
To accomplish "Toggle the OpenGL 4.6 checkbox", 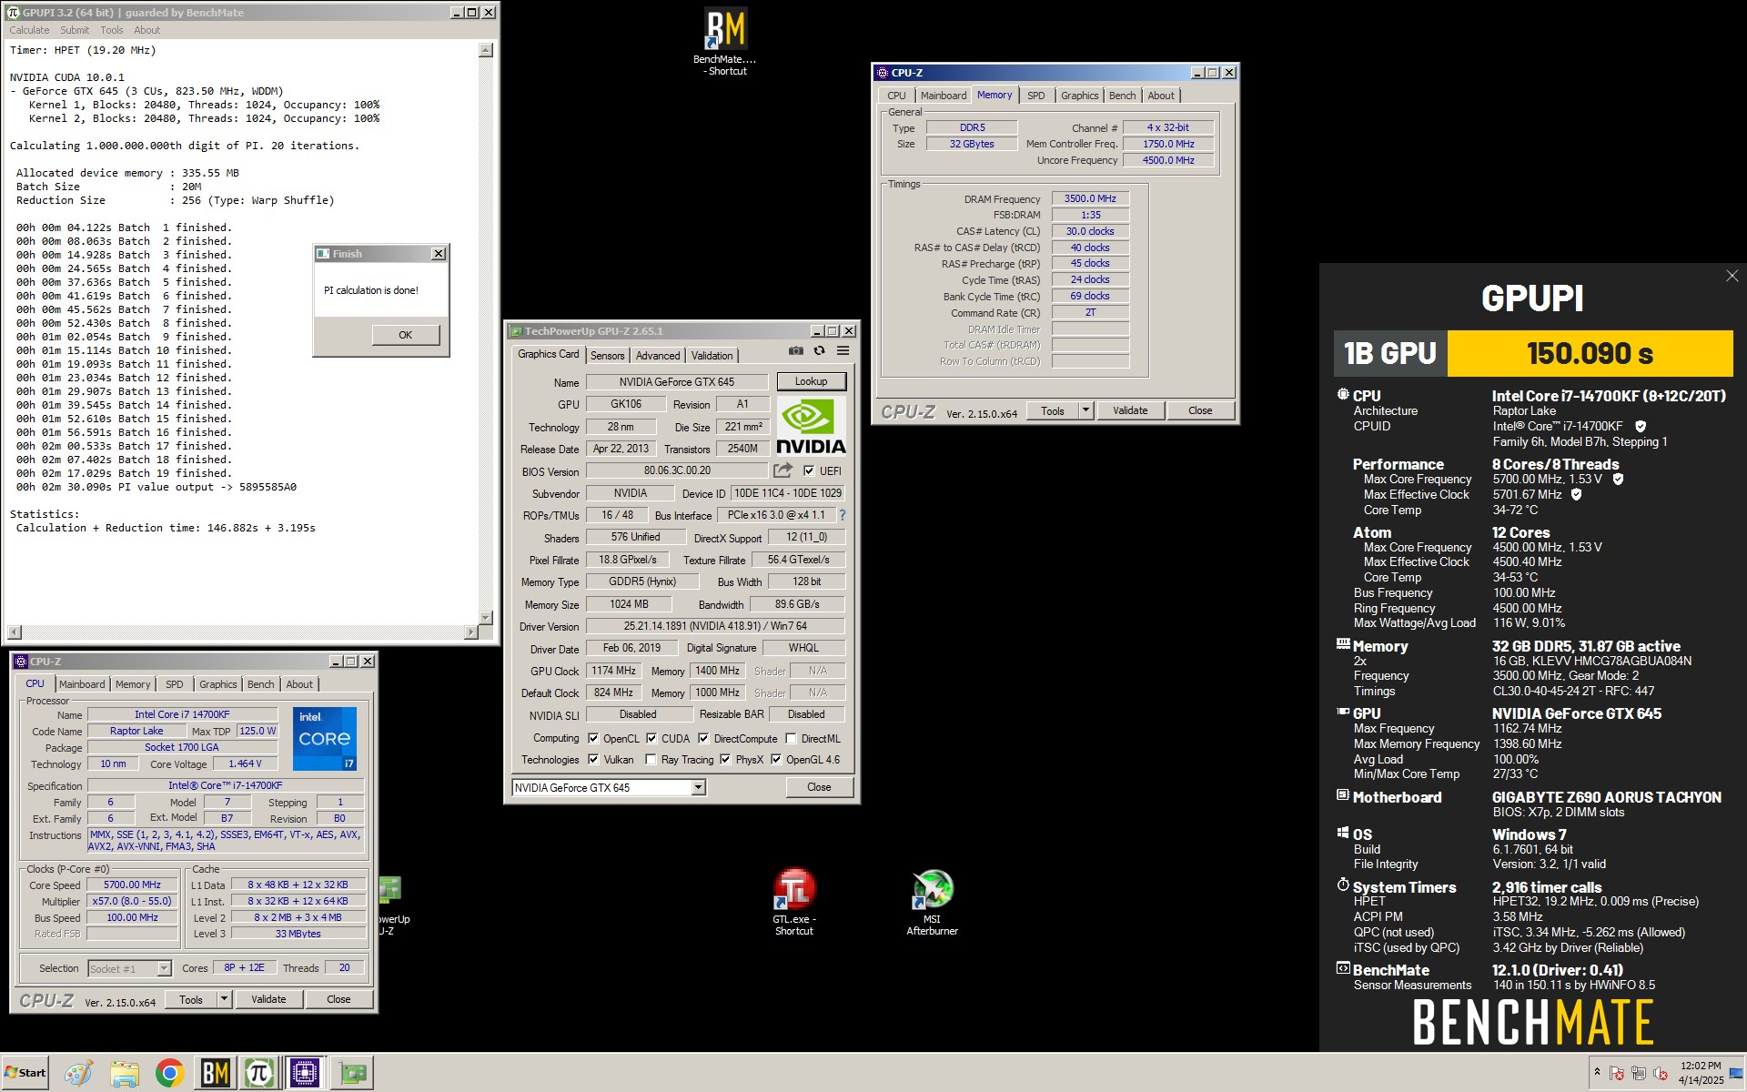I will [776, 759].
